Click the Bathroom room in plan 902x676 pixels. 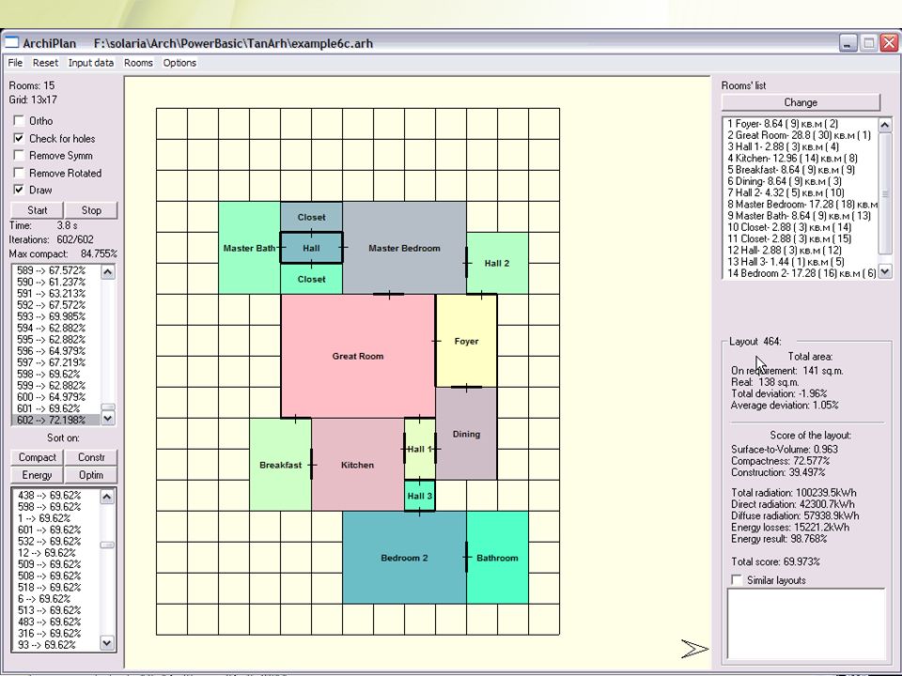497,558
